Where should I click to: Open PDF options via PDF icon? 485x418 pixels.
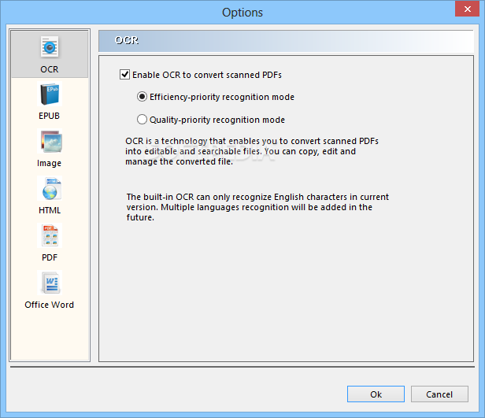point(50,235)
